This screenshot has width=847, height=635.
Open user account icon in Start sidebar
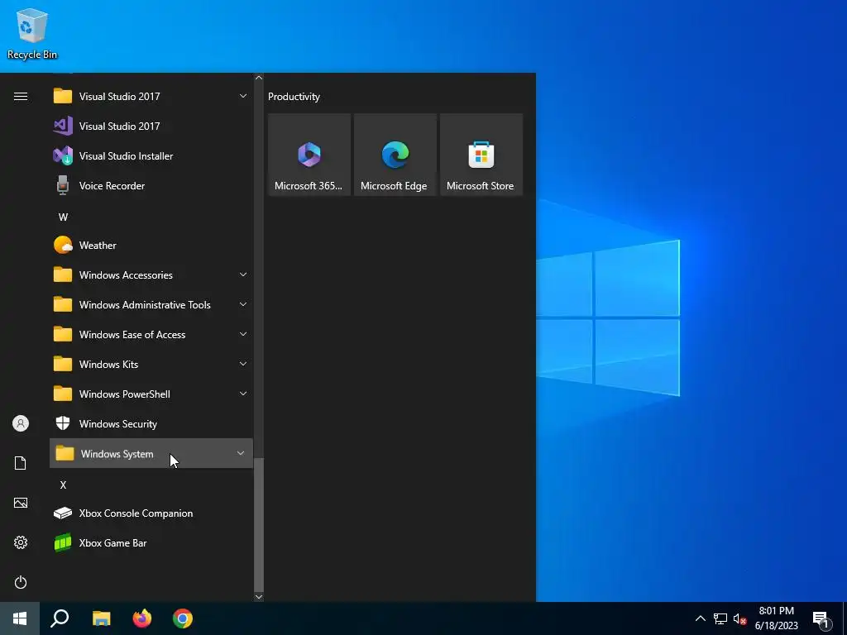21,423
